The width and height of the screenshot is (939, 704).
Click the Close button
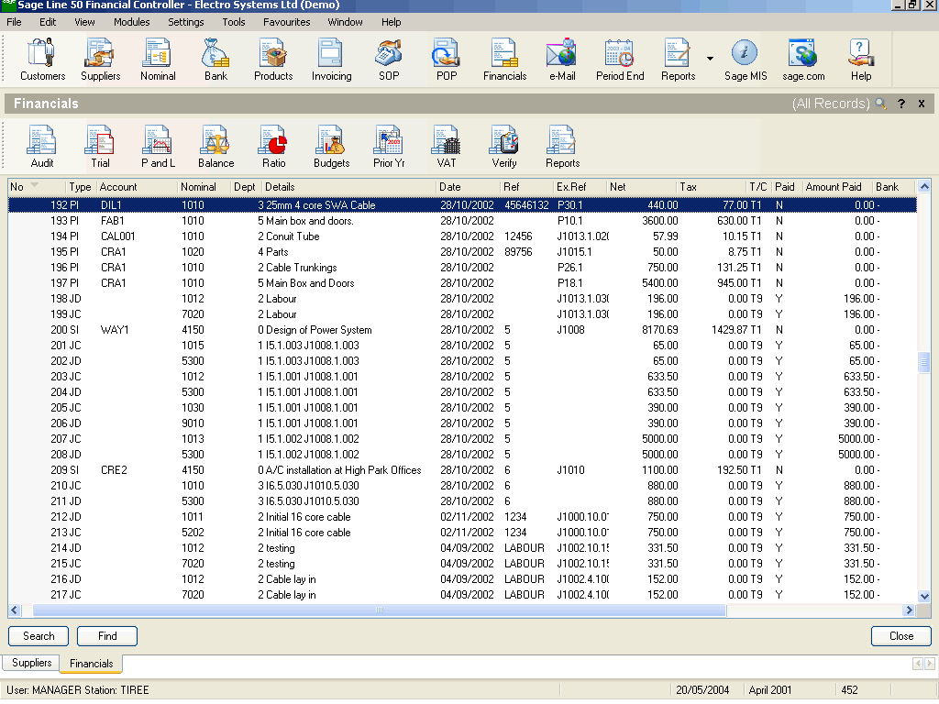900,636
